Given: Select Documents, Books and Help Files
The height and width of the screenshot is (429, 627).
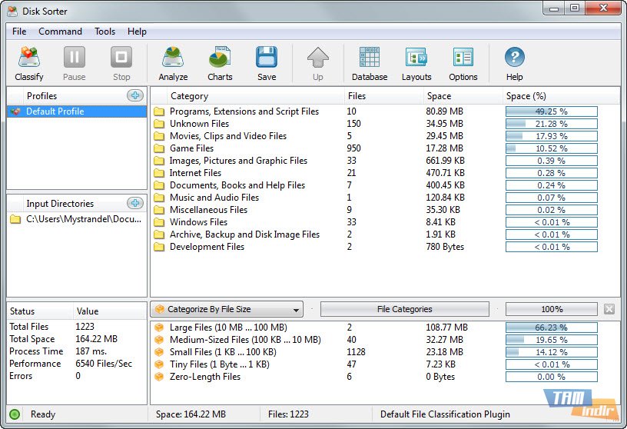Looking at the screenshot, I should pos(386,185).
